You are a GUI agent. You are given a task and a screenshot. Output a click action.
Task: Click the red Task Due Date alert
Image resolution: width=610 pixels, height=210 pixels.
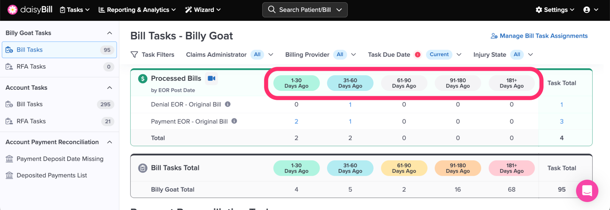click(418, 55)
